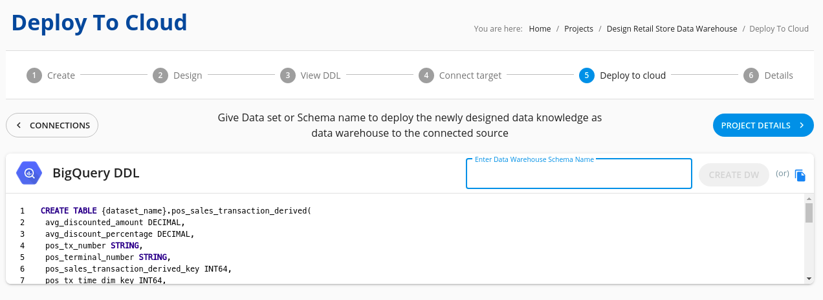This screenshot has width=823, height=300.
Task: Open Design Retail Store Data Warehouse breadcrumb
Action: 672,29
